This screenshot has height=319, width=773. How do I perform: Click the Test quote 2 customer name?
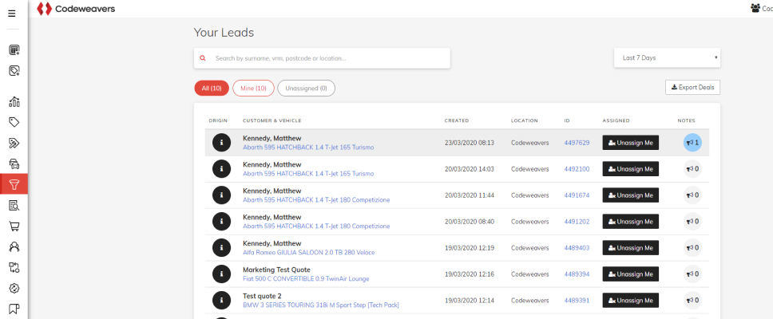coord(263,296)
